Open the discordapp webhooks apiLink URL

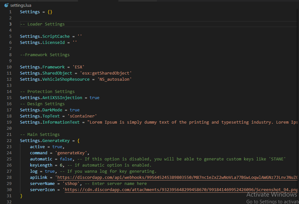(177, 178)
